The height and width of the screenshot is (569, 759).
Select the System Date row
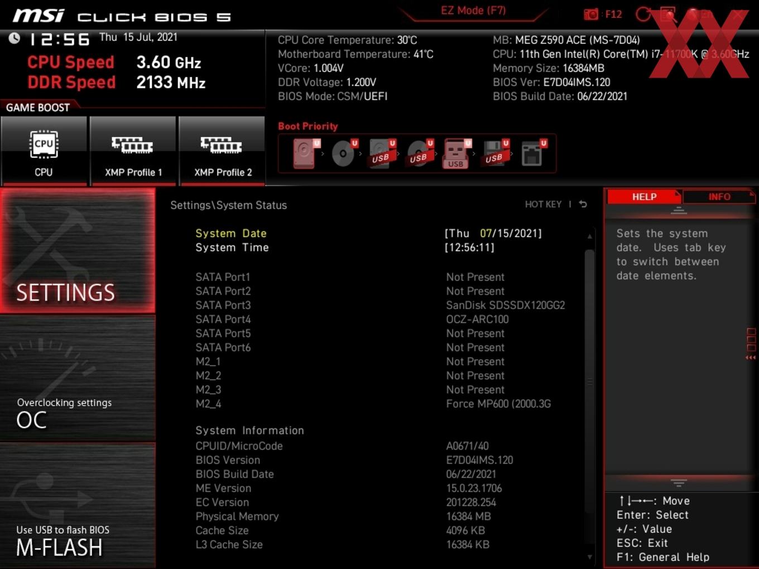click(x=368, y=233)
